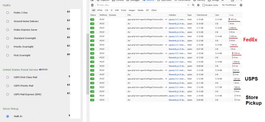Open the request blocking icon

click(x=198, y=5)
